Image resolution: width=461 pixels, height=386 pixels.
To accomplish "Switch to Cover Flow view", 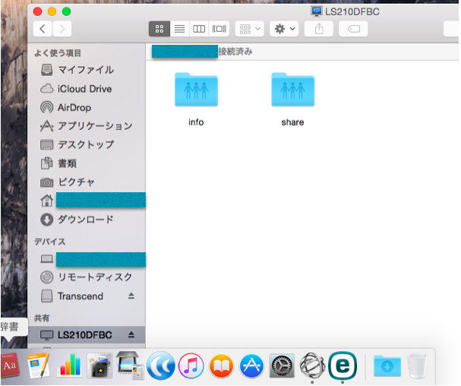I will pos(219,29).
